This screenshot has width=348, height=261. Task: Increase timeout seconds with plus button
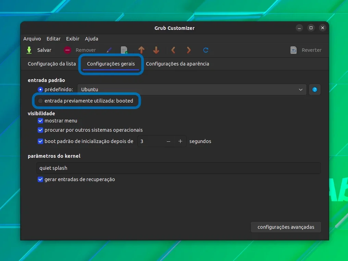(x=180, y=141)
